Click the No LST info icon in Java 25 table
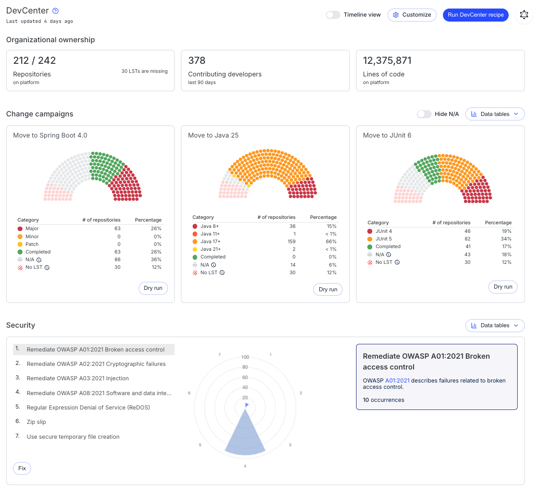 (x=222, y=273)
